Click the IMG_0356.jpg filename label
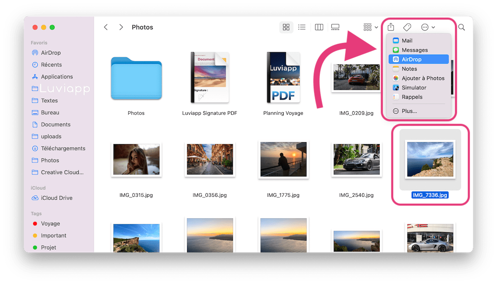 pos(210,195)
